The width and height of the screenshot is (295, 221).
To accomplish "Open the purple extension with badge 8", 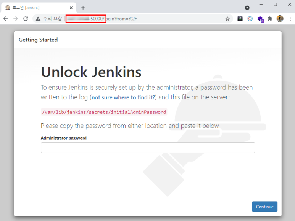I will click(261, 19).
